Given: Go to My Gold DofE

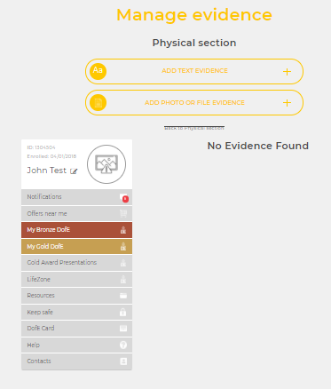Looking at the screenshot, I should [x=76, y=247].
